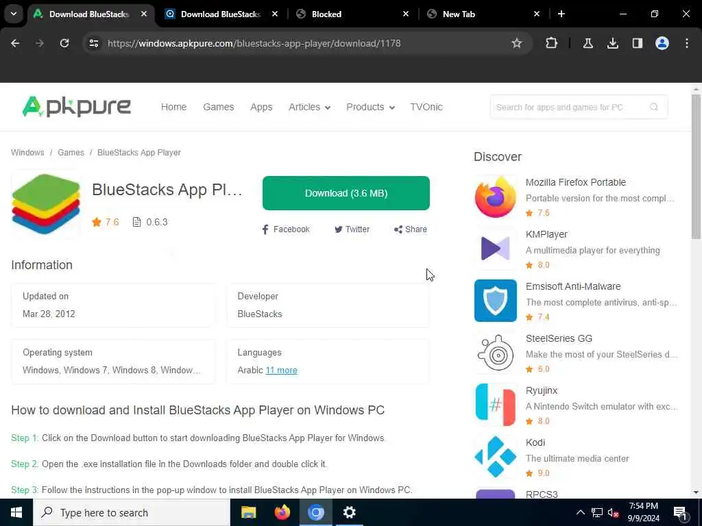Share on Facebook
Screen dimensions: 702x526
[286, 229]
